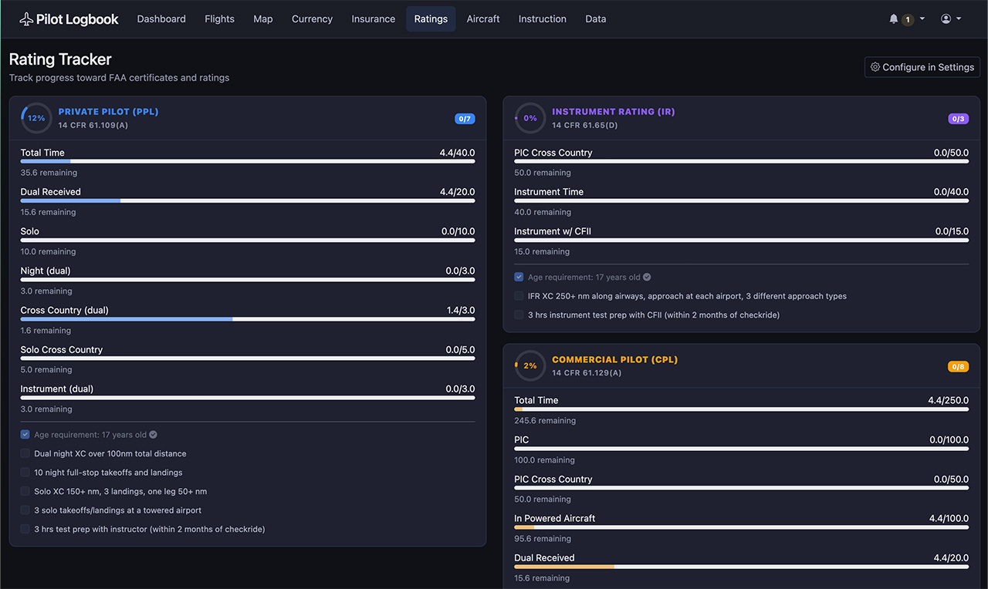Go to the Aircraft tab

pos(483,19)
